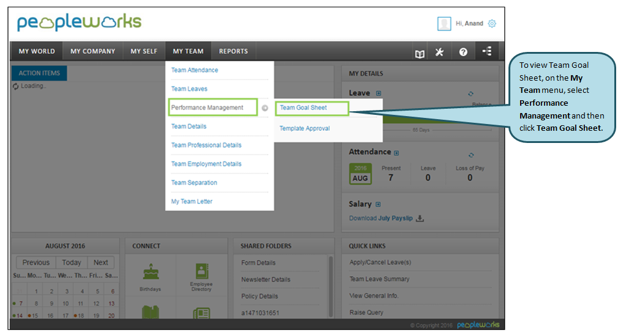
Task: Open the settings gear next to Hi, Anand
Action: [492, 24]
